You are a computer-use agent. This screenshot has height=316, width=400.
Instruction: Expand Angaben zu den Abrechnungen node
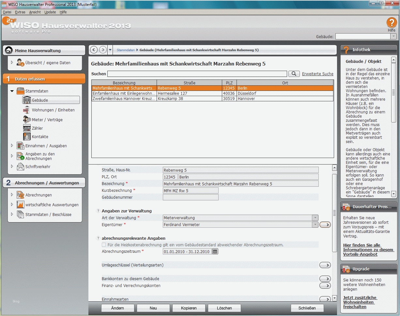coord(12,156)
